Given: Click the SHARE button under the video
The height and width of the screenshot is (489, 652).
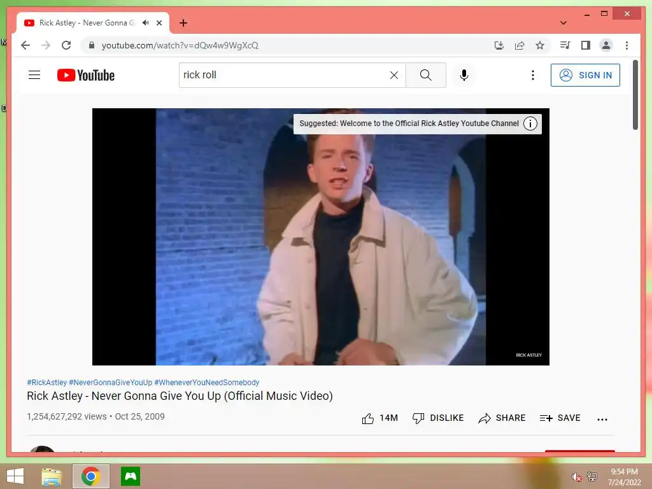Looking at the screenshot, I should [502, 418].
